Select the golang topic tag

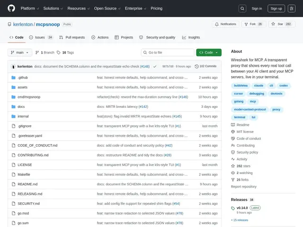point(239,101)
